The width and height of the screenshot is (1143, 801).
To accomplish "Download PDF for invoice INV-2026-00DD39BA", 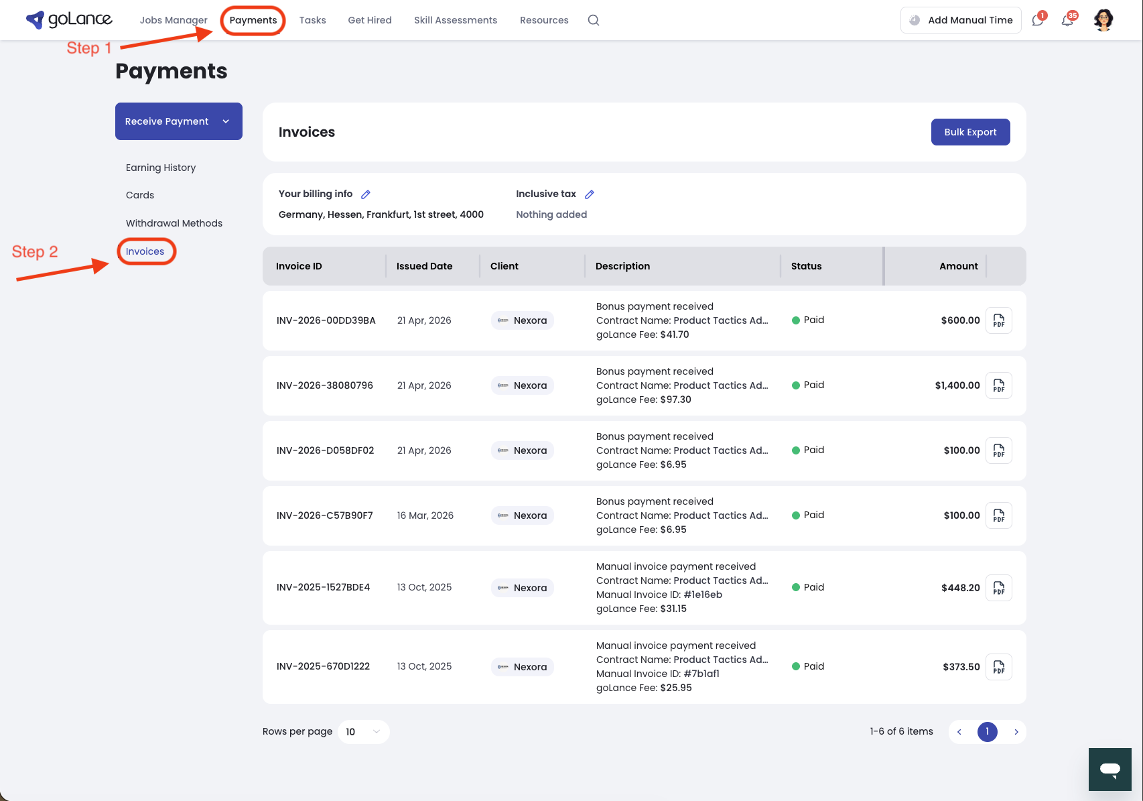I will pyautogui.click(x=999, y=320).
